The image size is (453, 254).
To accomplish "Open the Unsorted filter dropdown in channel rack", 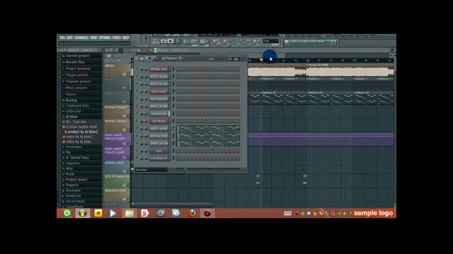I will [151, 170].
